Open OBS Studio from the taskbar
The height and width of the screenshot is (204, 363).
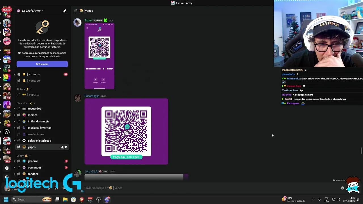[98, 199]
